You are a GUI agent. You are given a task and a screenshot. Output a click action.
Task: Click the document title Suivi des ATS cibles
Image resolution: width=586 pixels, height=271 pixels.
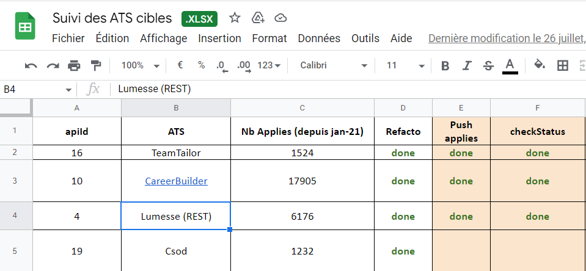(112, 18)
